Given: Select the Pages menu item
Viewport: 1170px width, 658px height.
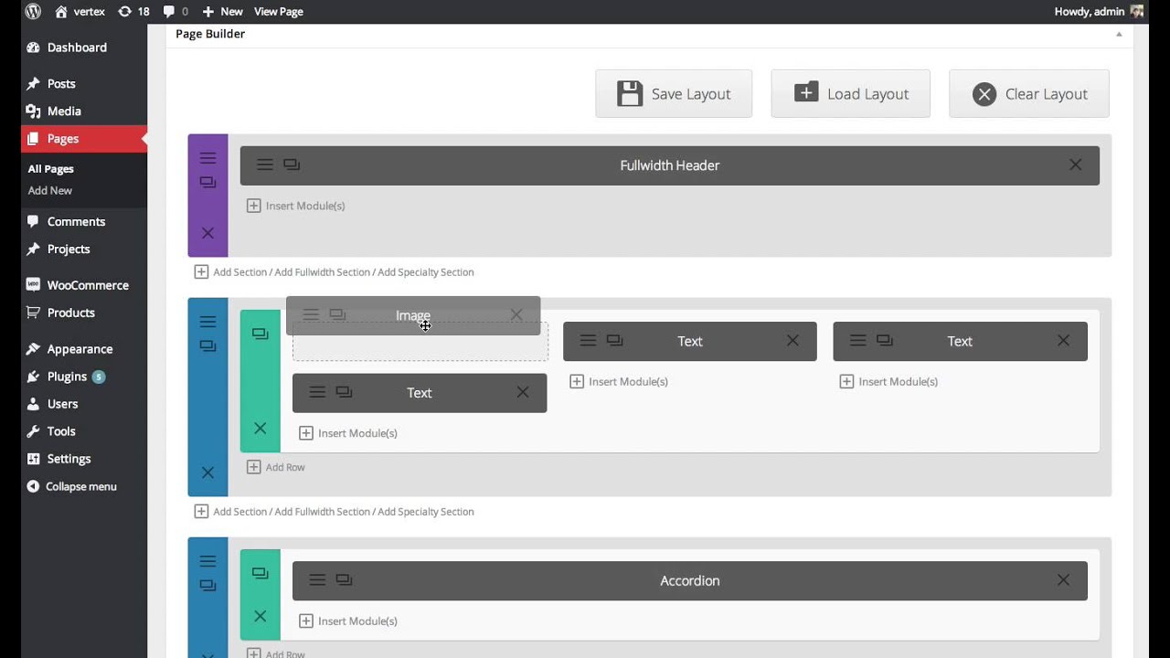Looking at the screenshot, I should coord(63,139).
